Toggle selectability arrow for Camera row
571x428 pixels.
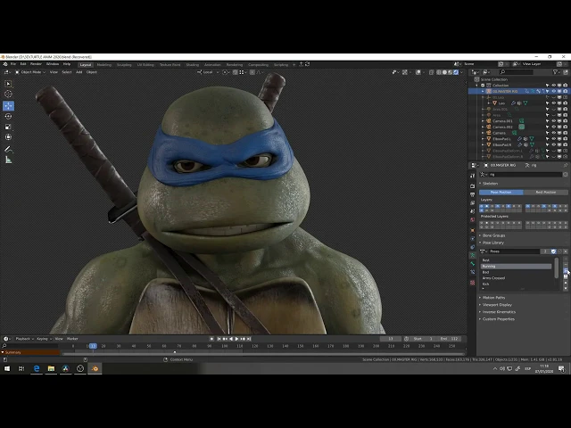pyautogui.click(x=547, y=133)
